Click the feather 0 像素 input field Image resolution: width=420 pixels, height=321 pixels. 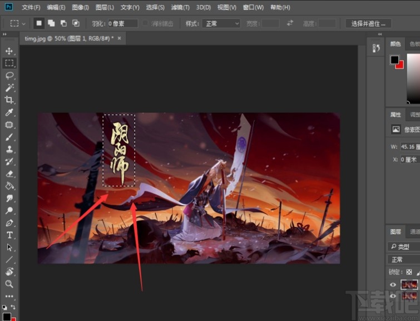(x=123, y=23)
